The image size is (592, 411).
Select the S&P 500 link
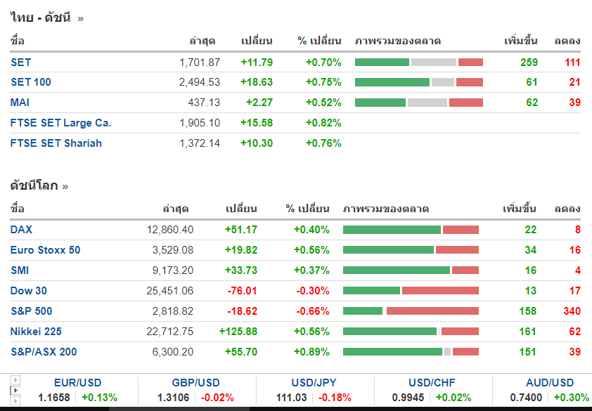click(31, 311)
